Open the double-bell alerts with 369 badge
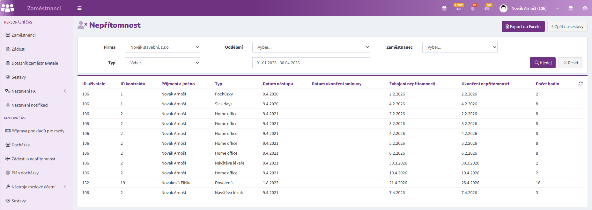This screenshot has width=592, height=210. 487,8
